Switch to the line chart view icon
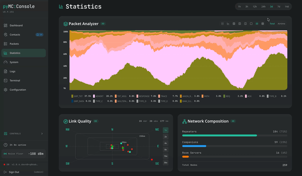 tap(228, 24)
